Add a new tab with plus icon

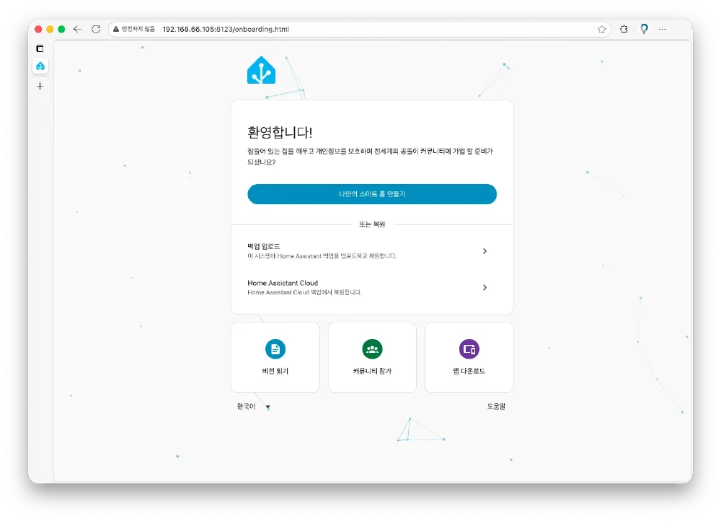[40, 86]
